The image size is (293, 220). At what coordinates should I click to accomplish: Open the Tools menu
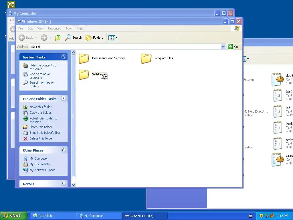click(69, 28)
